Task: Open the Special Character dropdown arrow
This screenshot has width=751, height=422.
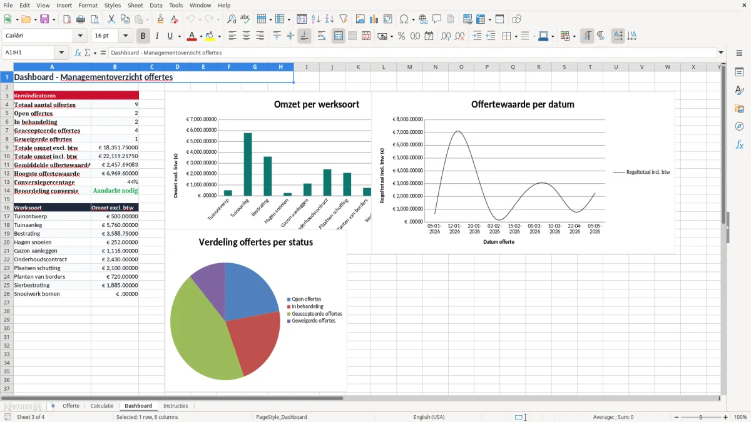Action: tap(412, 19)
